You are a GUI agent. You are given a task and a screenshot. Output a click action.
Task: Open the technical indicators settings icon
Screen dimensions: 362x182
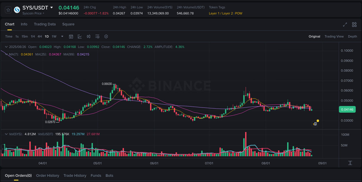tap(97, 36)
